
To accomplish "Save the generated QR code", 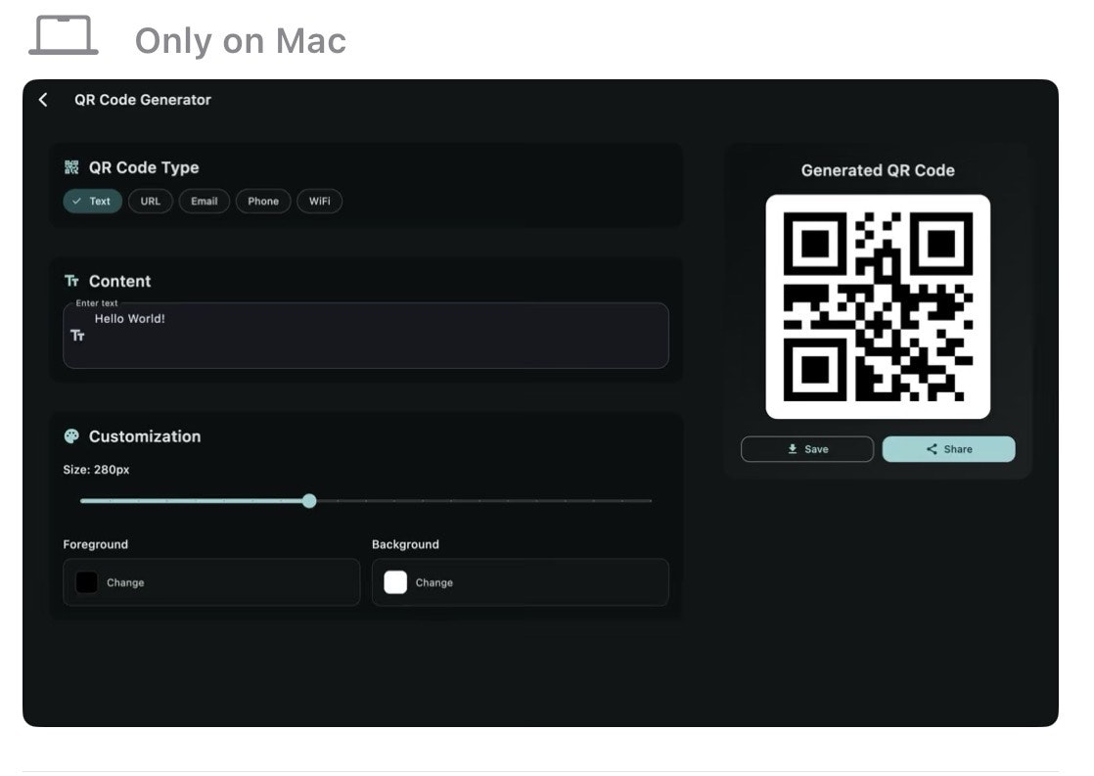I will tap(807, 449).
